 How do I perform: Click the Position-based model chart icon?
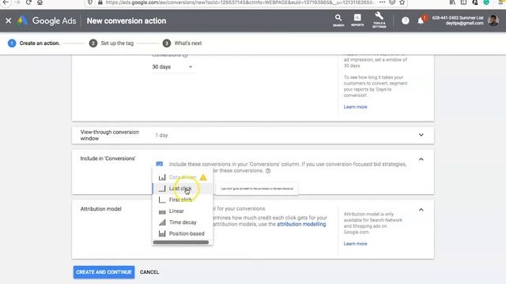[162, 234]
